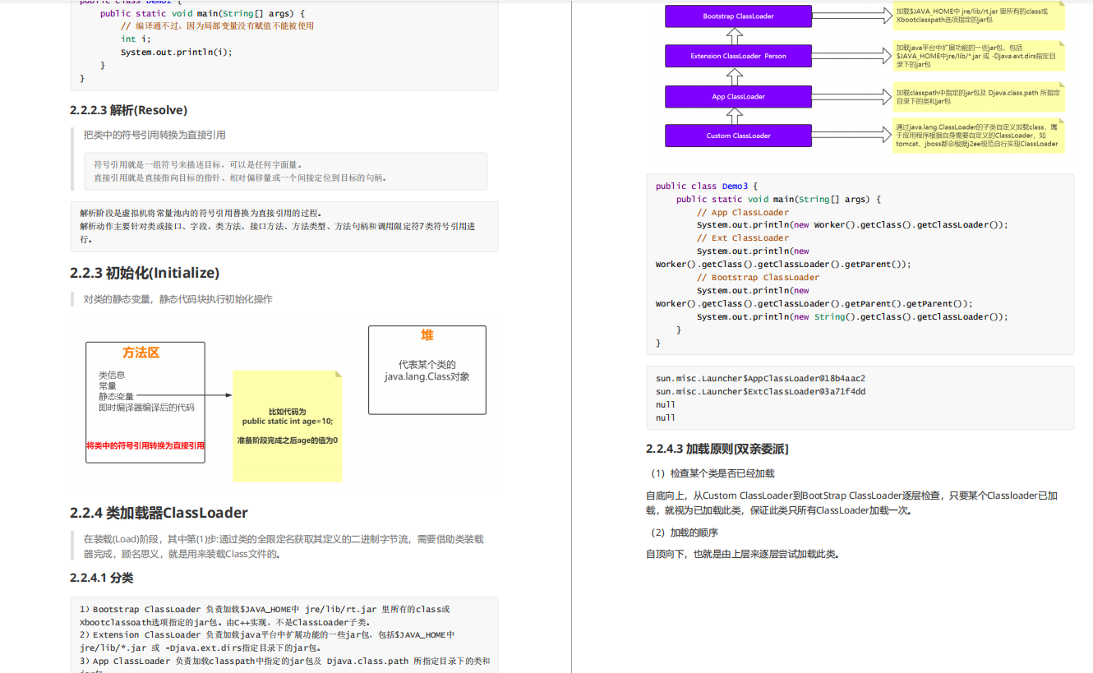1093x673 pixels.
Task: Click output 'sun.misc.Launcher$ExtClassLoader@3a71f4dd'
Action: (760, 391)
